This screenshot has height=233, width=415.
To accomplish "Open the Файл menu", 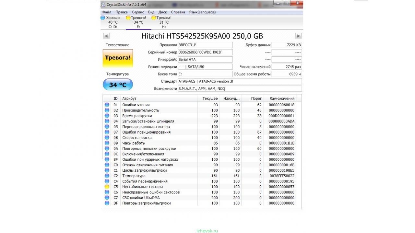I will [107, 12].
